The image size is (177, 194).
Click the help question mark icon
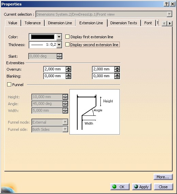pos(166,4)
